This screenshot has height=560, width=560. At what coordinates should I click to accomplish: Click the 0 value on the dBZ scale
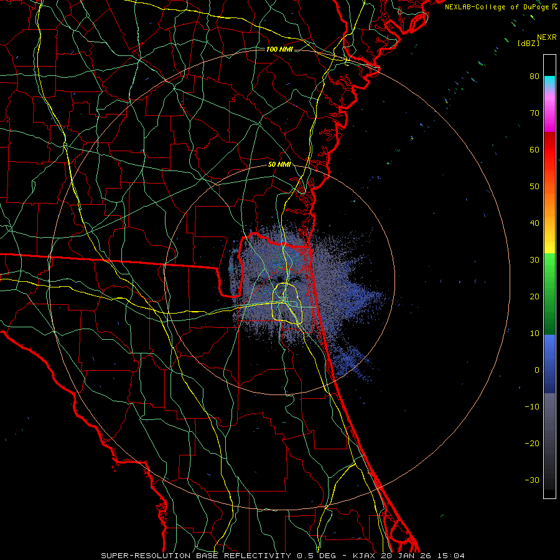[537, 370]
